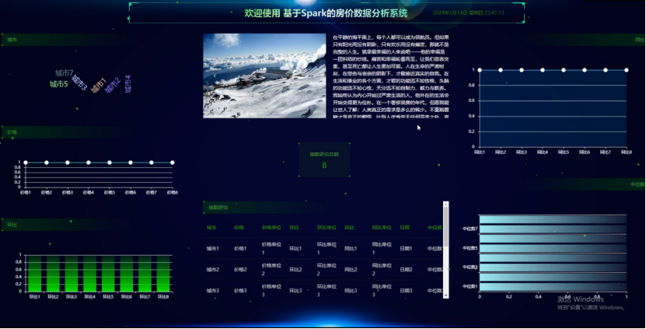The height and width of the screenshot is (329, 646).
Task: Click the 城市3 table cell
Action: click(x=212, y=291)
